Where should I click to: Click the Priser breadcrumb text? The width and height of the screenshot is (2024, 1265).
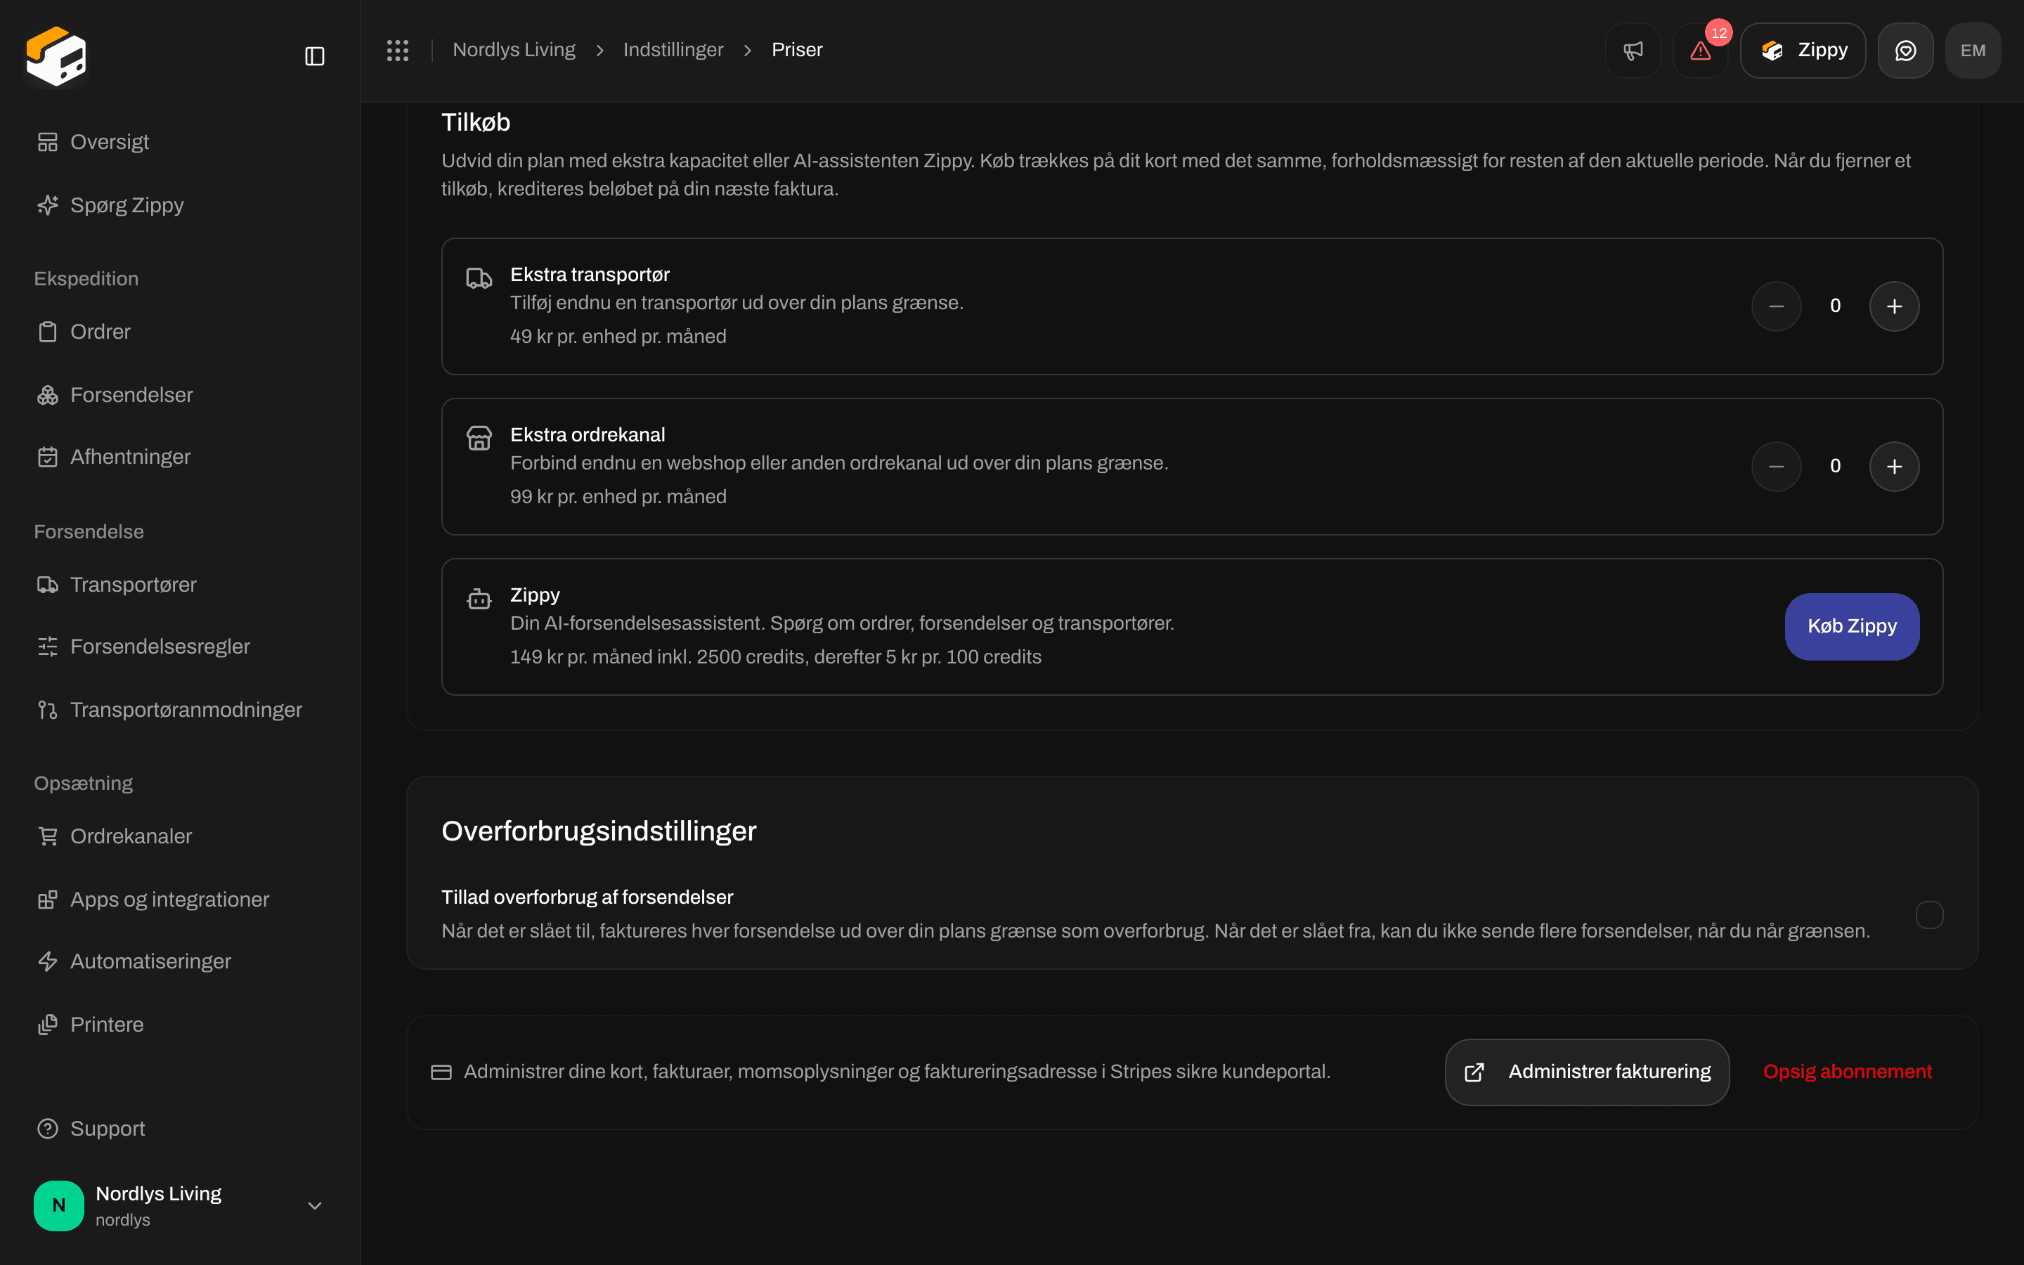797,50
